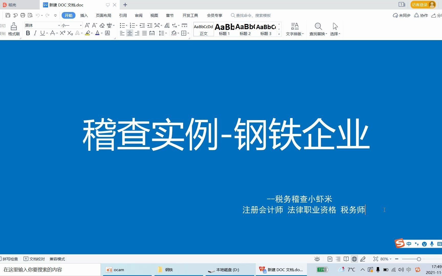Image resolution: width=442 pixels, height=276 pixels.
Task: Align text left
Action: [x=122, y=33]
